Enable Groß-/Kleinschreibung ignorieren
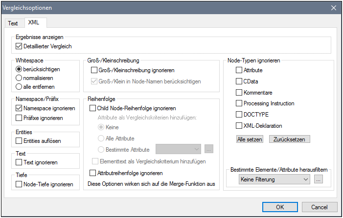The height and width of the screenshot is (218, 343). [94, 71]
